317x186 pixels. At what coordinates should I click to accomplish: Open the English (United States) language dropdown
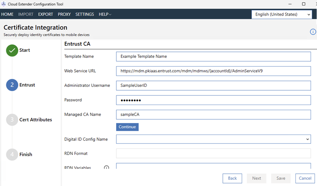282,14
